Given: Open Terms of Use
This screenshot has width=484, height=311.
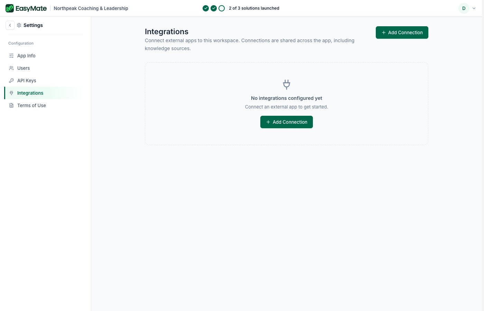Looking at the screenshot, I should (44, 105).
